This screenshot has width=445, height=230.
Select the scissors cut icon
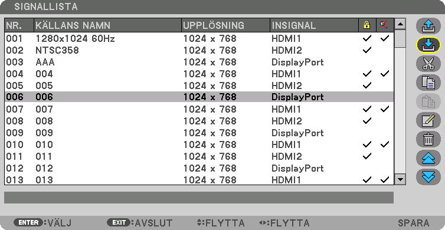428,64
